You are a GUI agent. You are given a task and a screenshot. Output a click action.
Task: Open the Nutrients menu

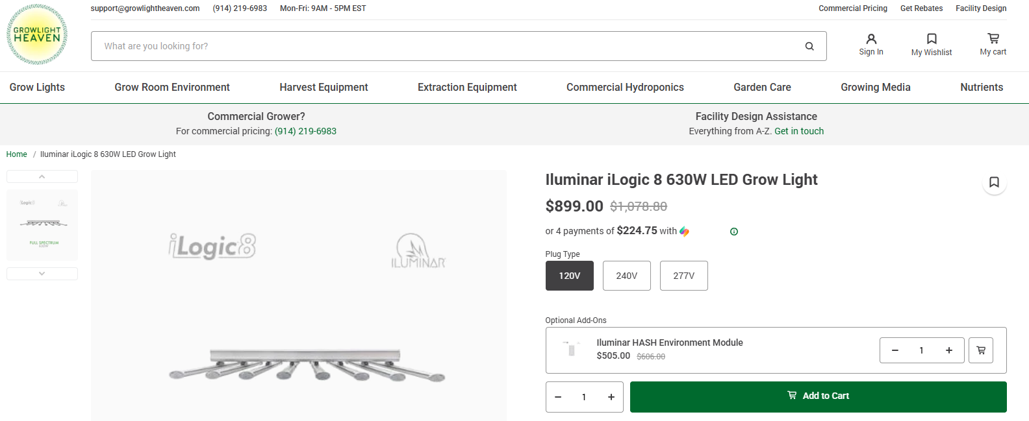(981, 88)
